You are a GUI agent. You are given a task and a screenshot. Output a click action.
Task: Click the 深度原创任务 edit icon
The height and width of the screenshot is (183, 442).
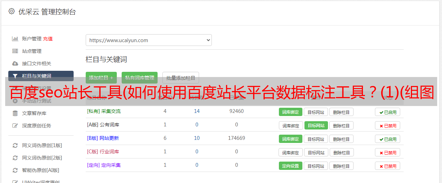(15, 126)
